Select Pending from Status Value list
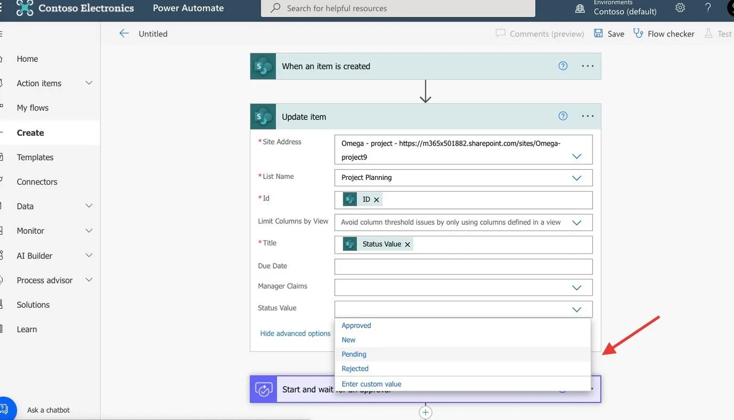The height and width of the screenshot is (420, 734). point(463,354)
